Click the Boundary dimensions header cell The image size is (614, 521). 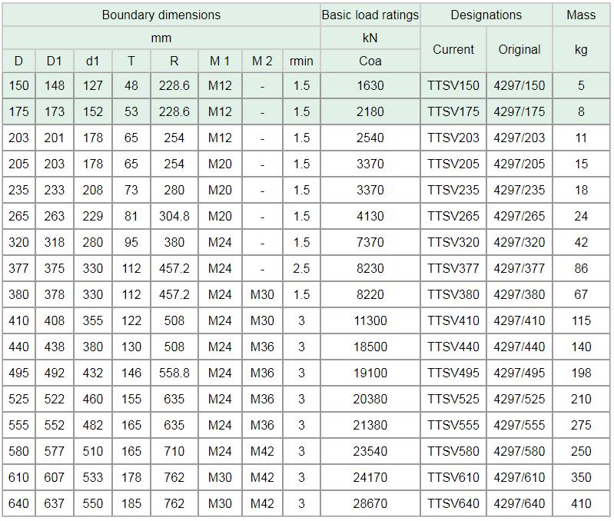click(x=161, y=15)
